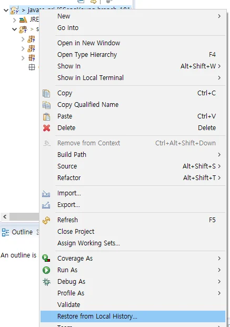Click the Copy Qualified Name icon

[46, 105]
